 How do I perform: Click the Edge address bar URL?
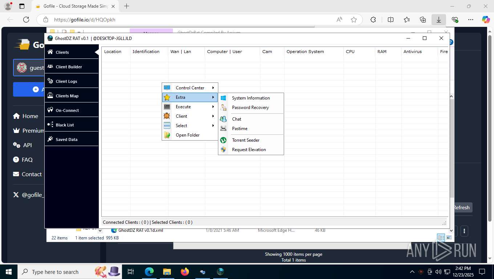click(85, 20)
